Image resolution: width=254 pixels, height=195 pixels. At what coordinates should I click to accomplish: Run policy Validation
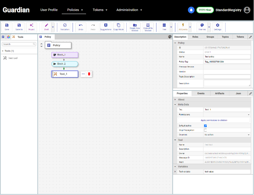pyautogui.click(x=65, y=27)
